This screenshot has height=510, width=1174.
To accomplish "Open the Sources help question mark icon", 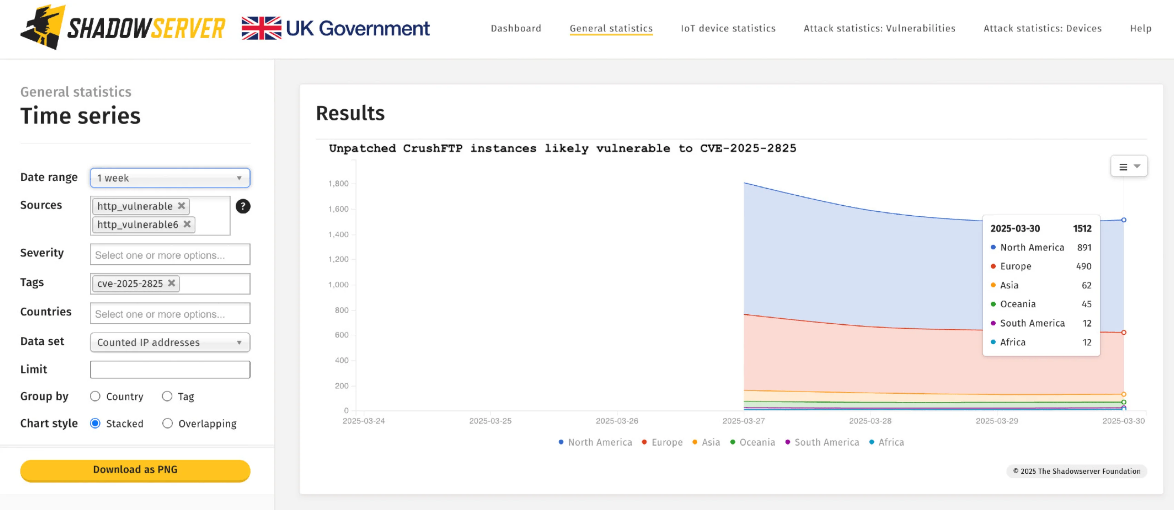I will point(243,206).
